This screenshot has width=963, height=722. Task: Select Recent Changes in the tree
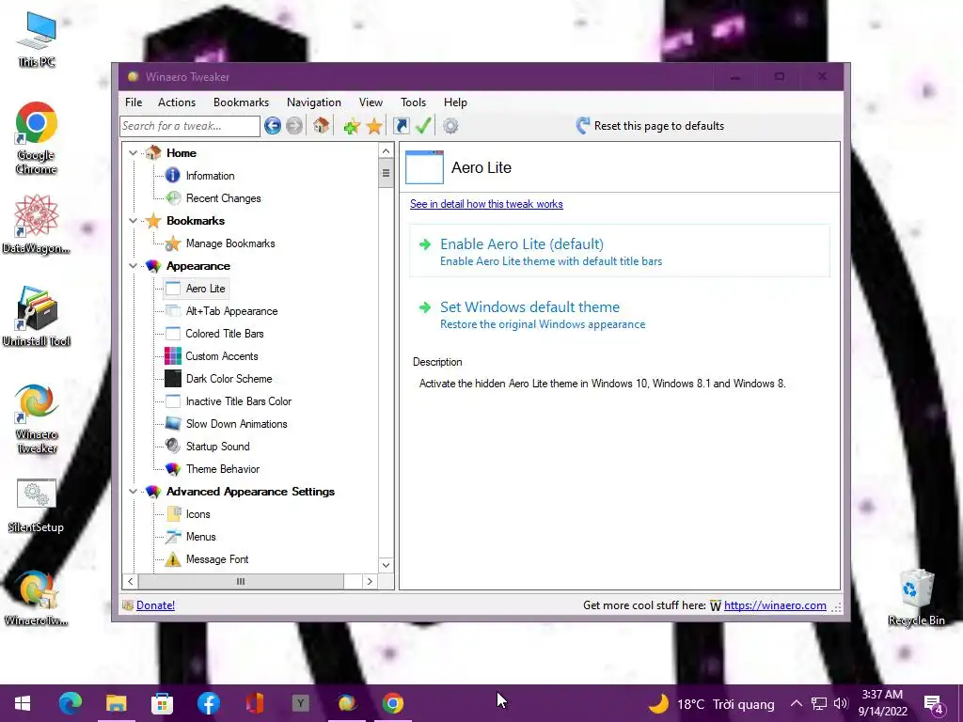(x=223, y=198)
